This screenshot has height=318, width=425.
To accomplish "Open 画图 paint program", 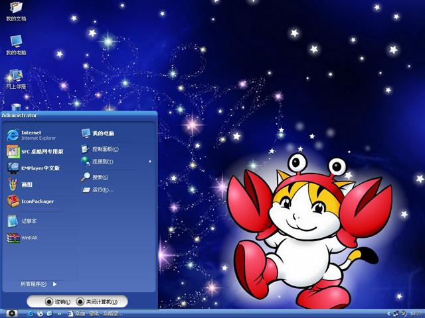I will [20, 185].
